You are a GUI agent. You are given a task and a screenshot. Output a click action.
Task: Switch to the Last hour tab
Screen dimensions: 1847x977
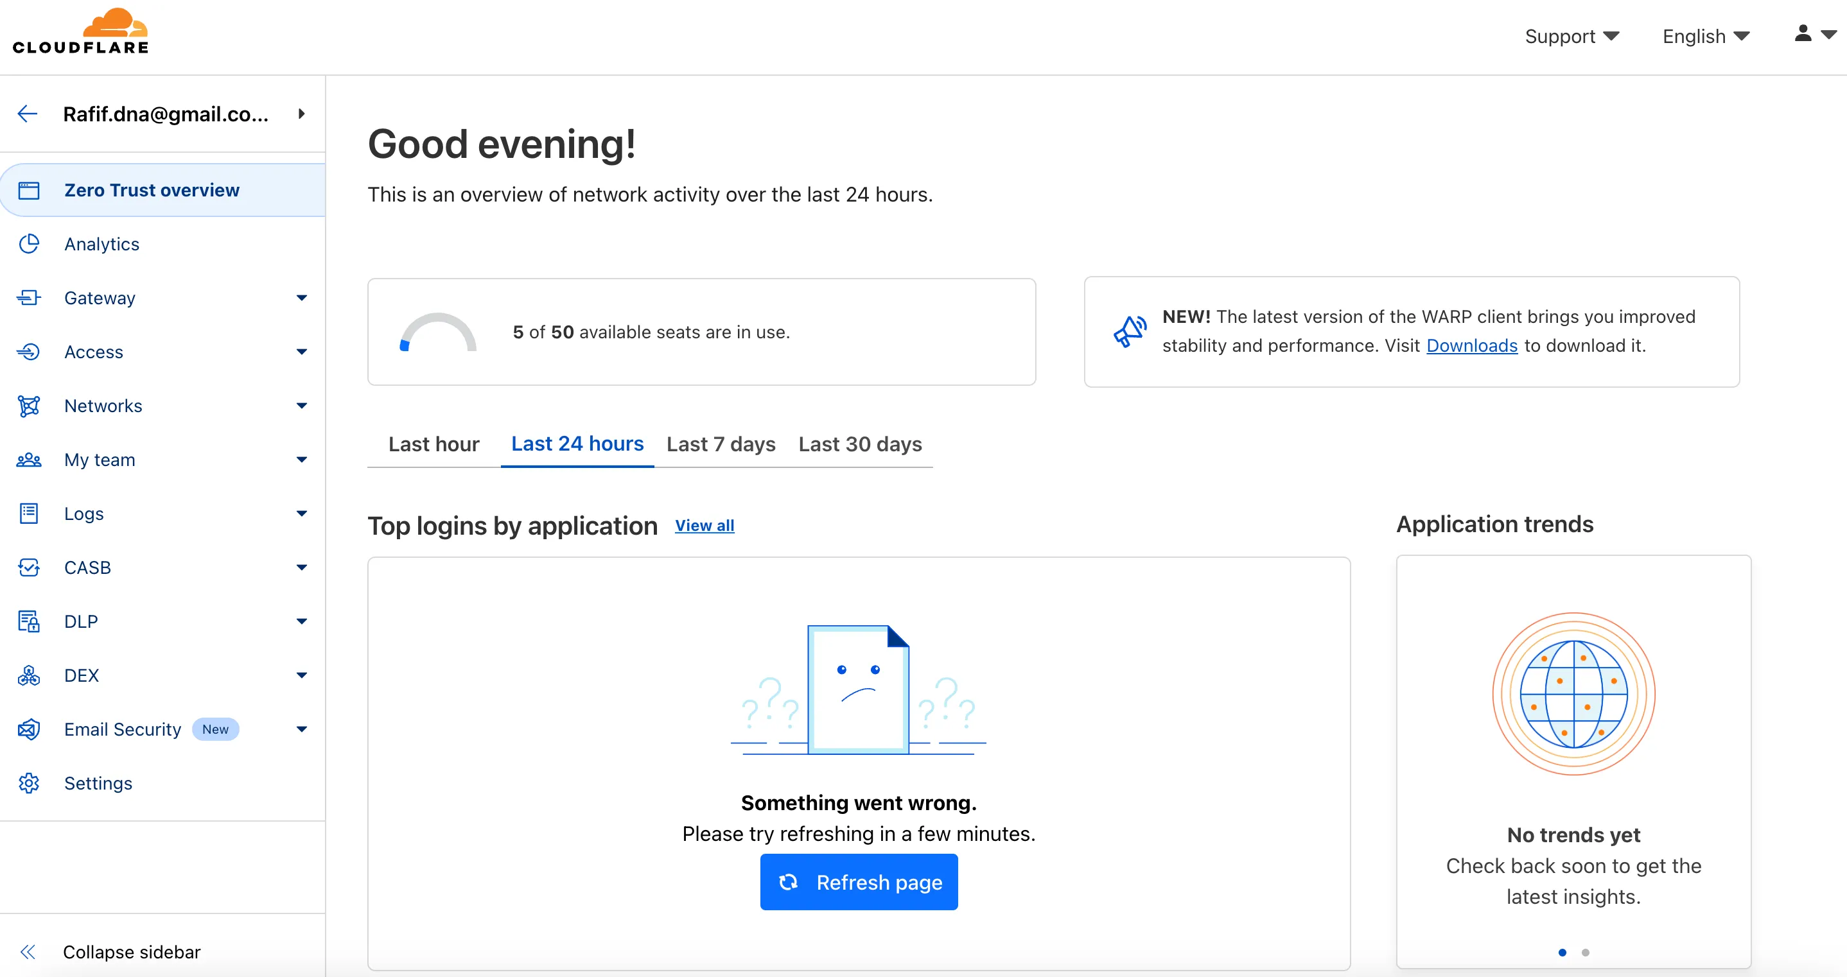point(433,444)
